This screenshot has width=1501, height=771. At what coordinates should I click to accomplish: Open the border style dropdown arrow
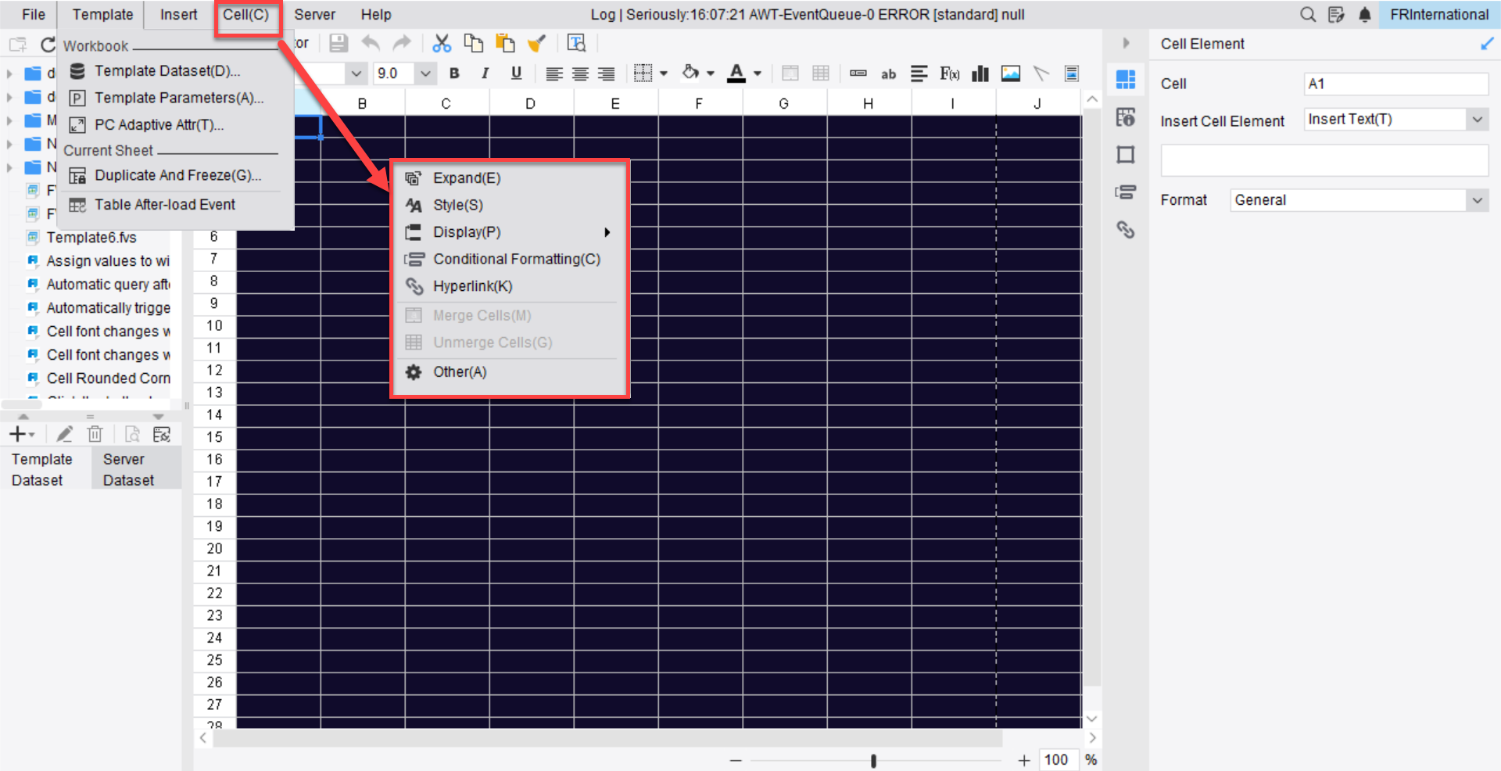[x=664, y=74]
